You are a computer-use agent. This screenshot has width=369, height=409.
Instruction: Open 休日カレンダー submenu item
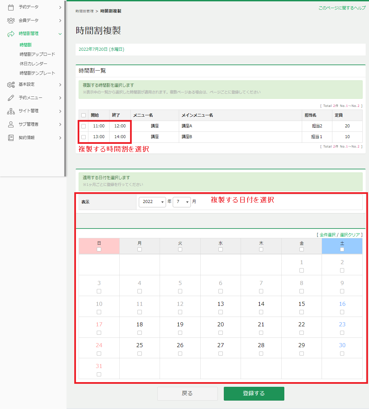(33, 64)
